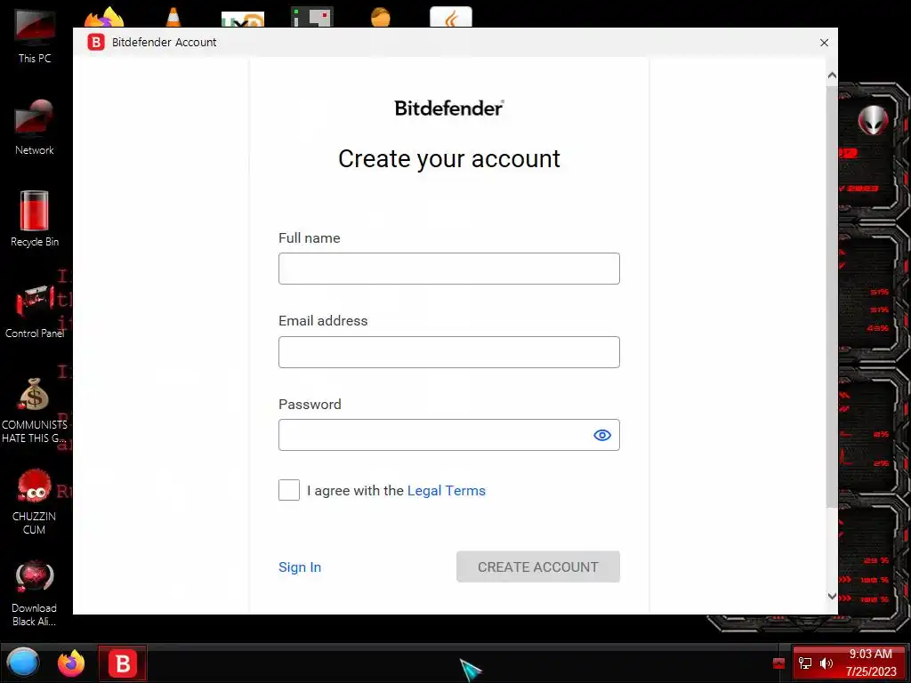Viewport: 911px width, 683px height.
Task: Select the COMMUNISTS HATE THIS G... money bag icon
Action: (35, 410)
